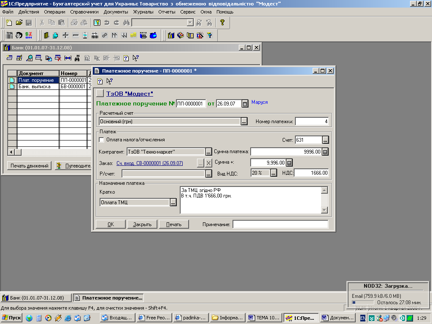Click the blue wallet icon in second toolbar
432x324 pixels.
point(153,35)
